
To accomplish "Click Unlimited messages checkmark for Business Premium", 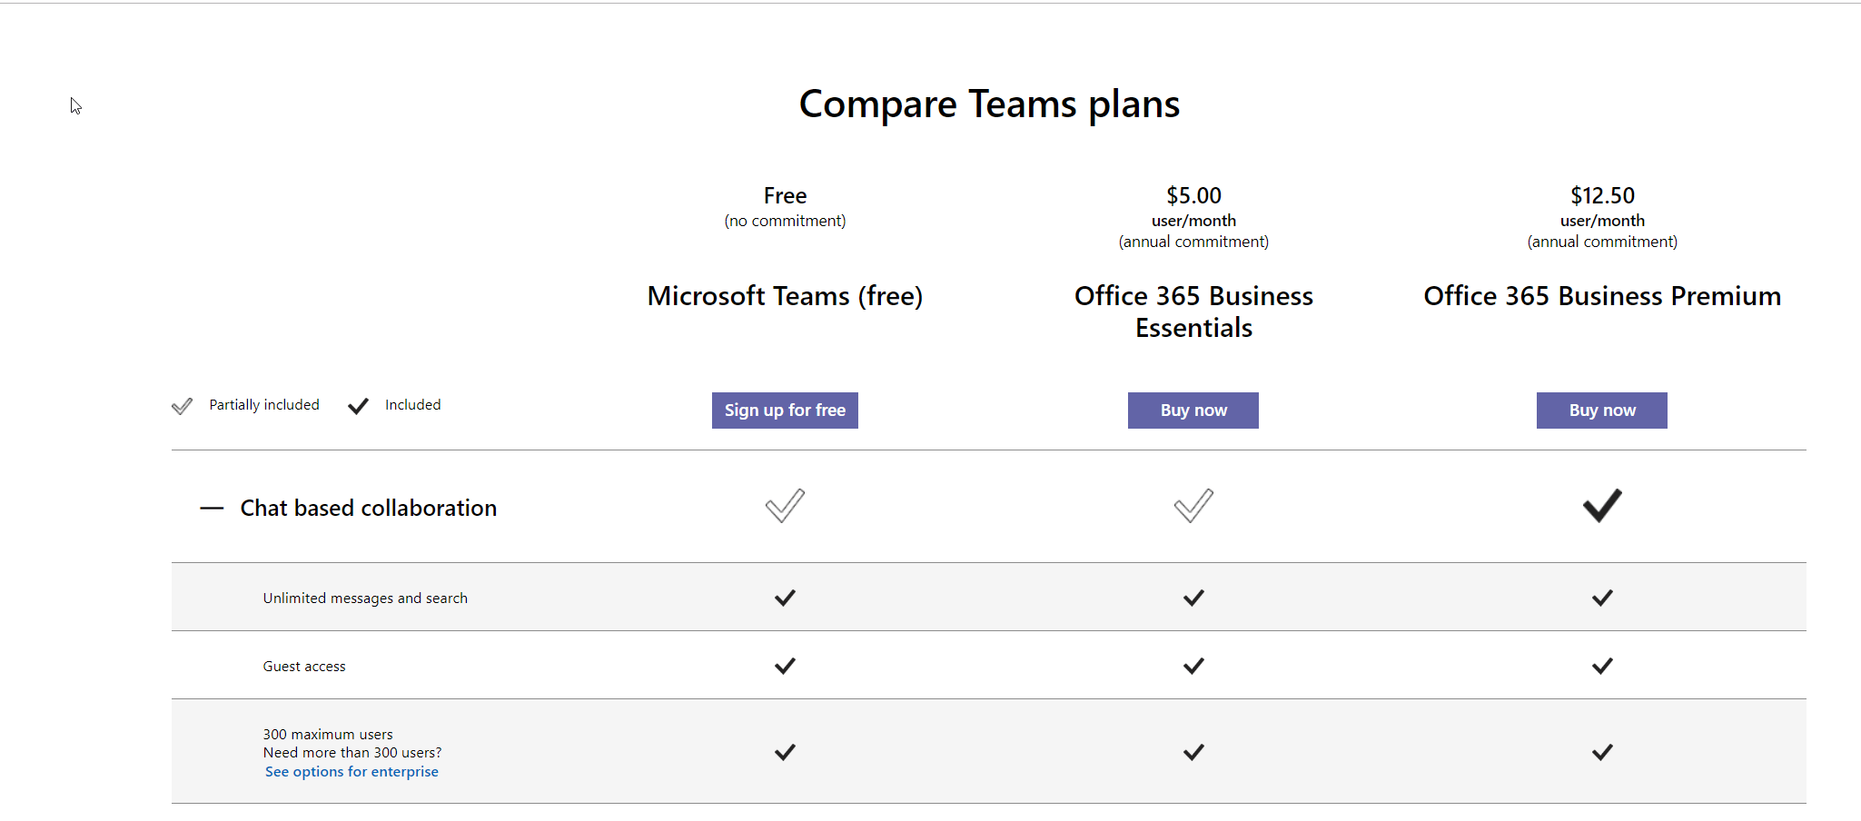I will click(1602, 598).
